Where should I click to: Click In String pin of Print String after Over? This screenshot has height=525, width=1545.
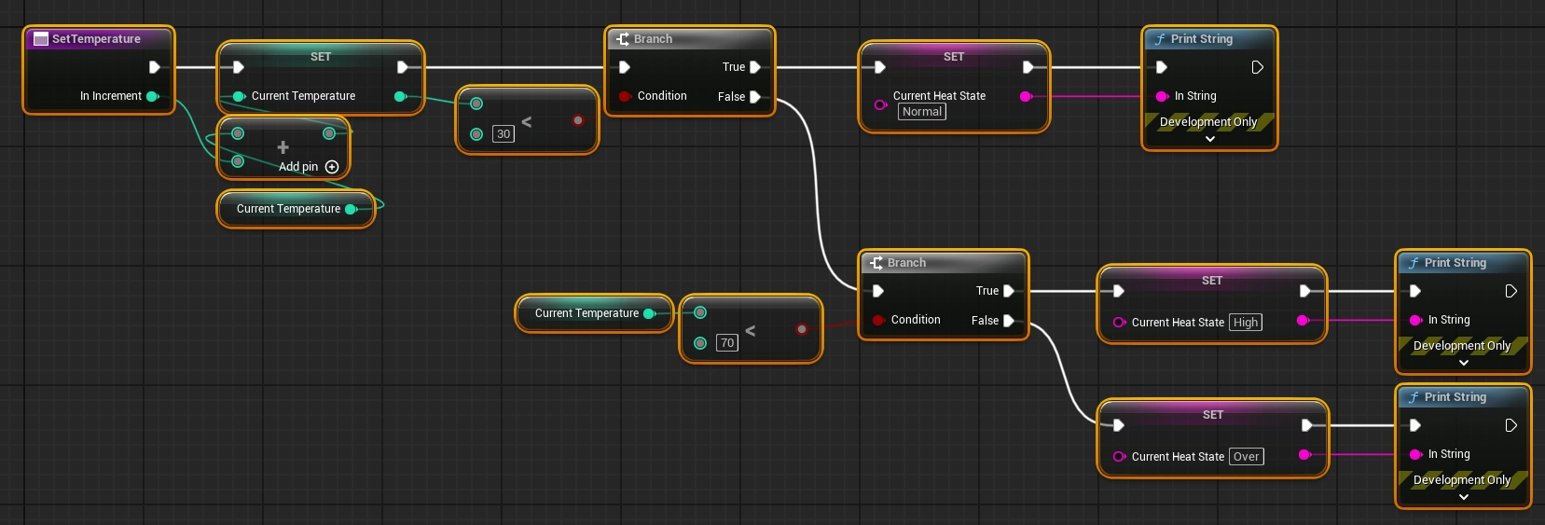pos(1415,454)
